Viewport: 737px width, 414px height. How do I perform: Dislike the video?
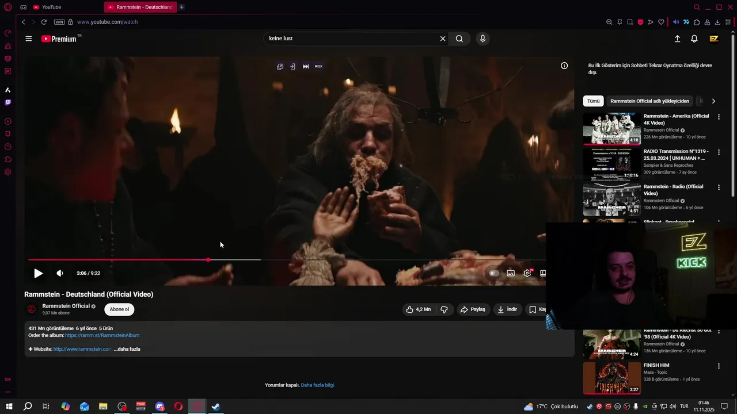coord(444,309)
